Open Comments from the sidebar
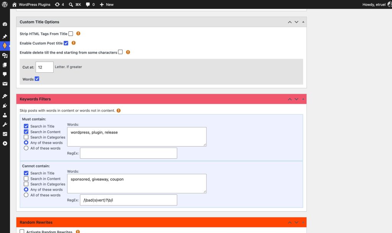 click(5, 74)
